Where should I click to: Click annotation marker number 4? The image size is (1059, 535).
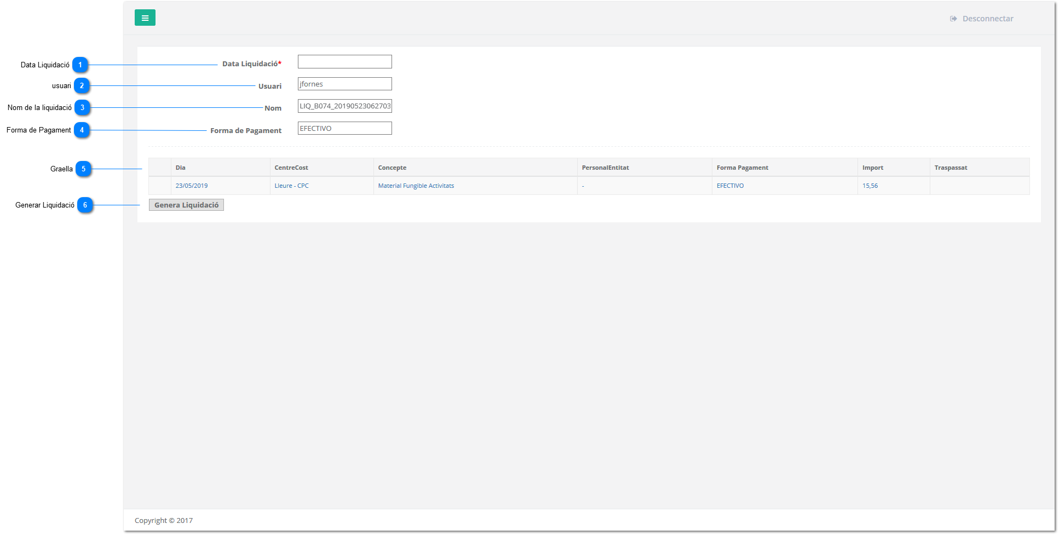(82, 130)
